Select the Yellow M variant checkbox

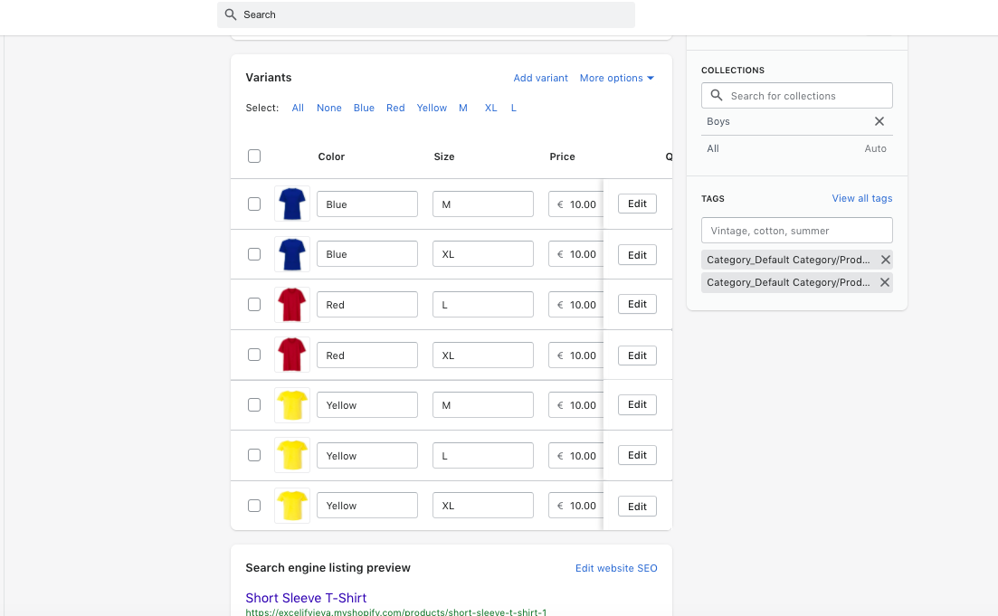tap(254, 405)
